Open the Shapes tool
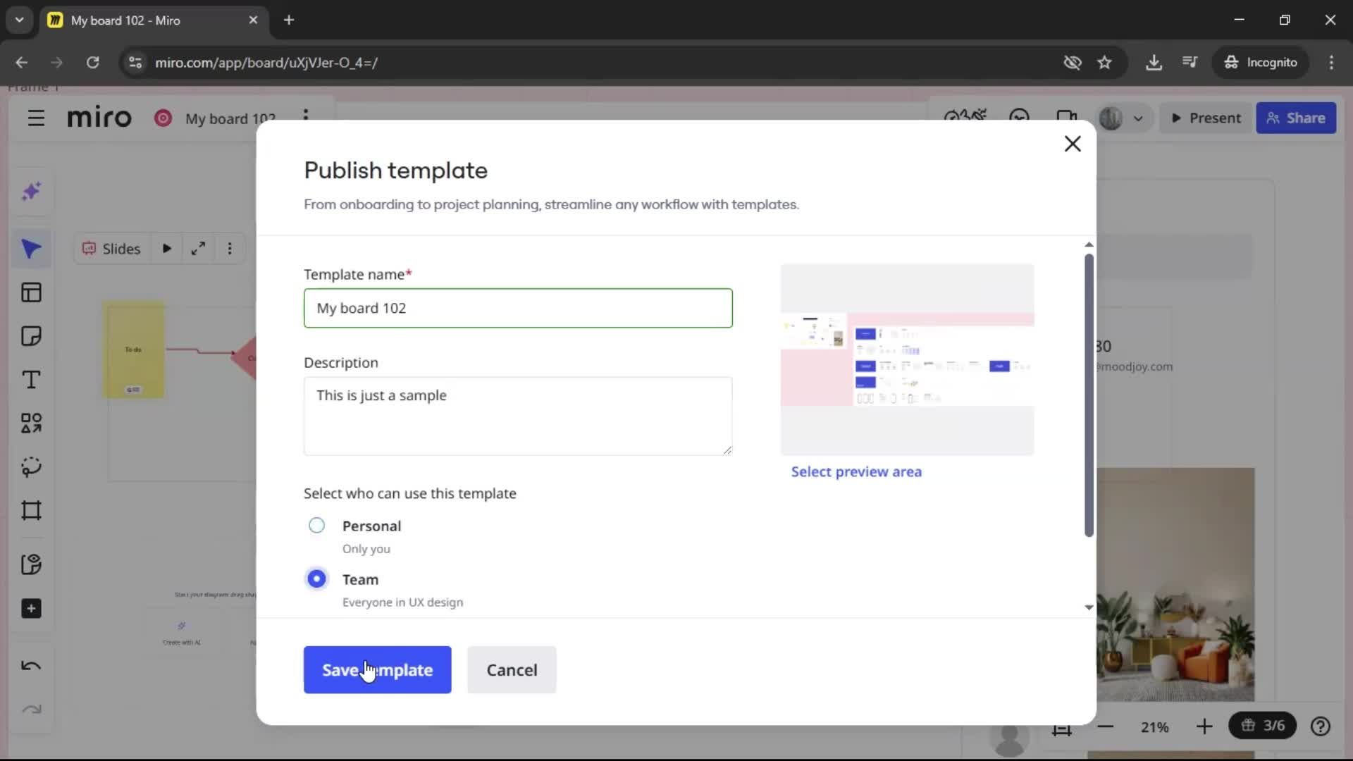The height and width of the screenshot is (761, 1353). point(32,423)
